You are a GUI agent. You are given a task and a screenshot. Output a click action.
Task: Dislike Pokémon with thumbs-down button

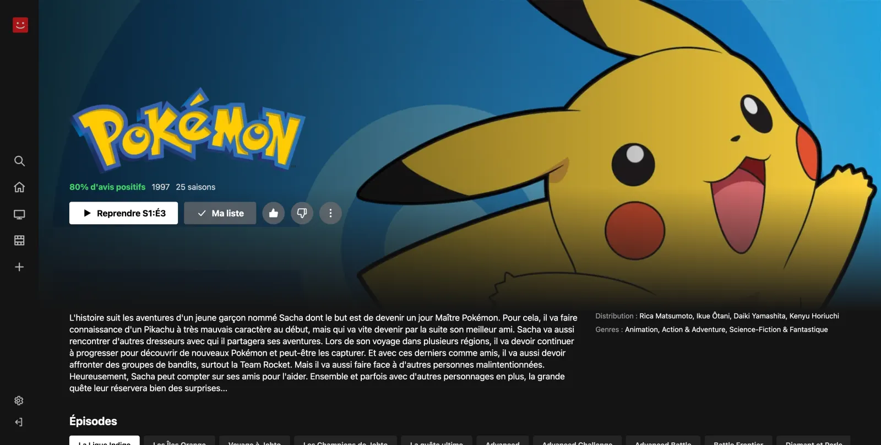(x=302, y=213)
